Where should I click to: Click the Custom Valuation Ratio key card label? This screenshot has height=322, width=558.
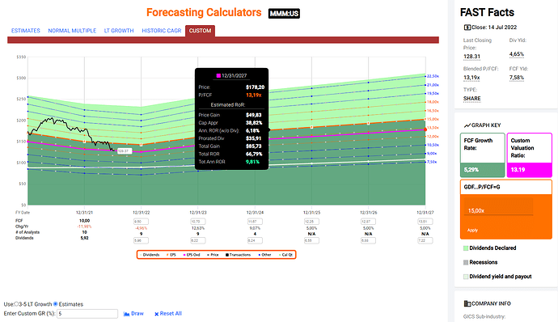[522, 148]
